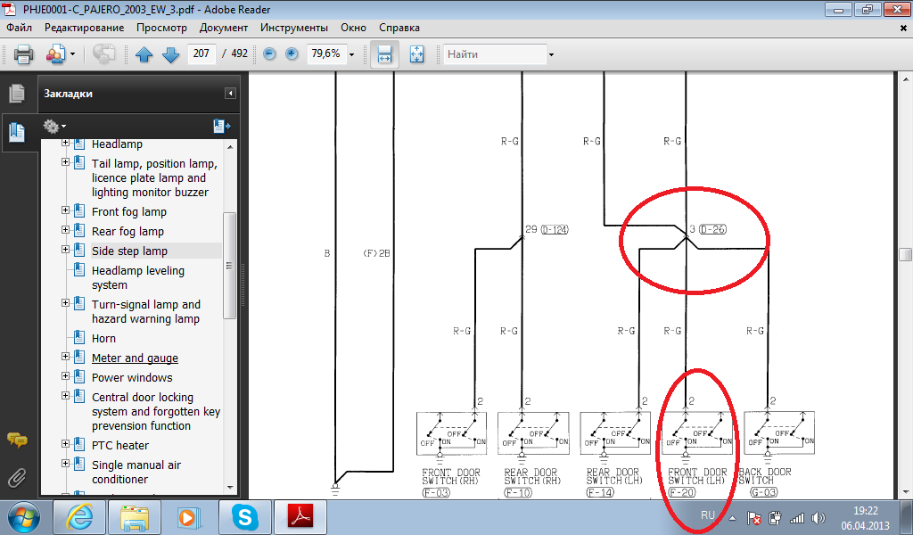913x535 pixels.
Task: Expand the Power windows bookmark
Action: 65,376
